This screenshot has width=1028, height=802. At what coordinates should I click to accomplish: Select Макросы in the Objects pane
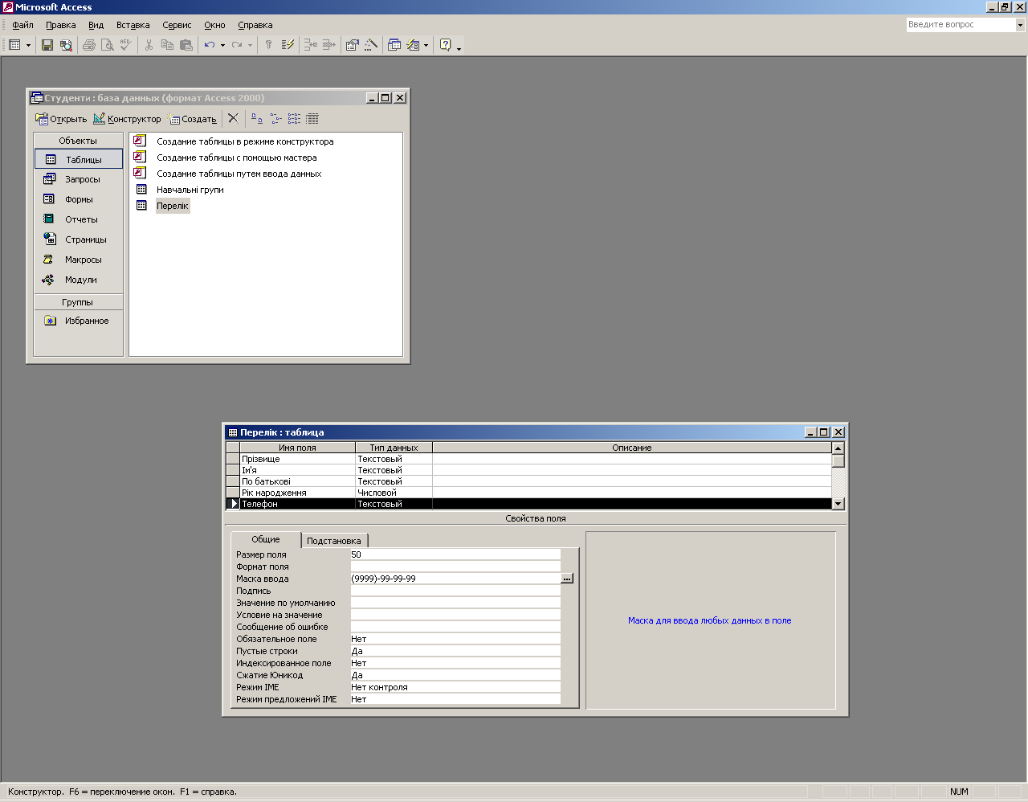click(x=79, y=260)
